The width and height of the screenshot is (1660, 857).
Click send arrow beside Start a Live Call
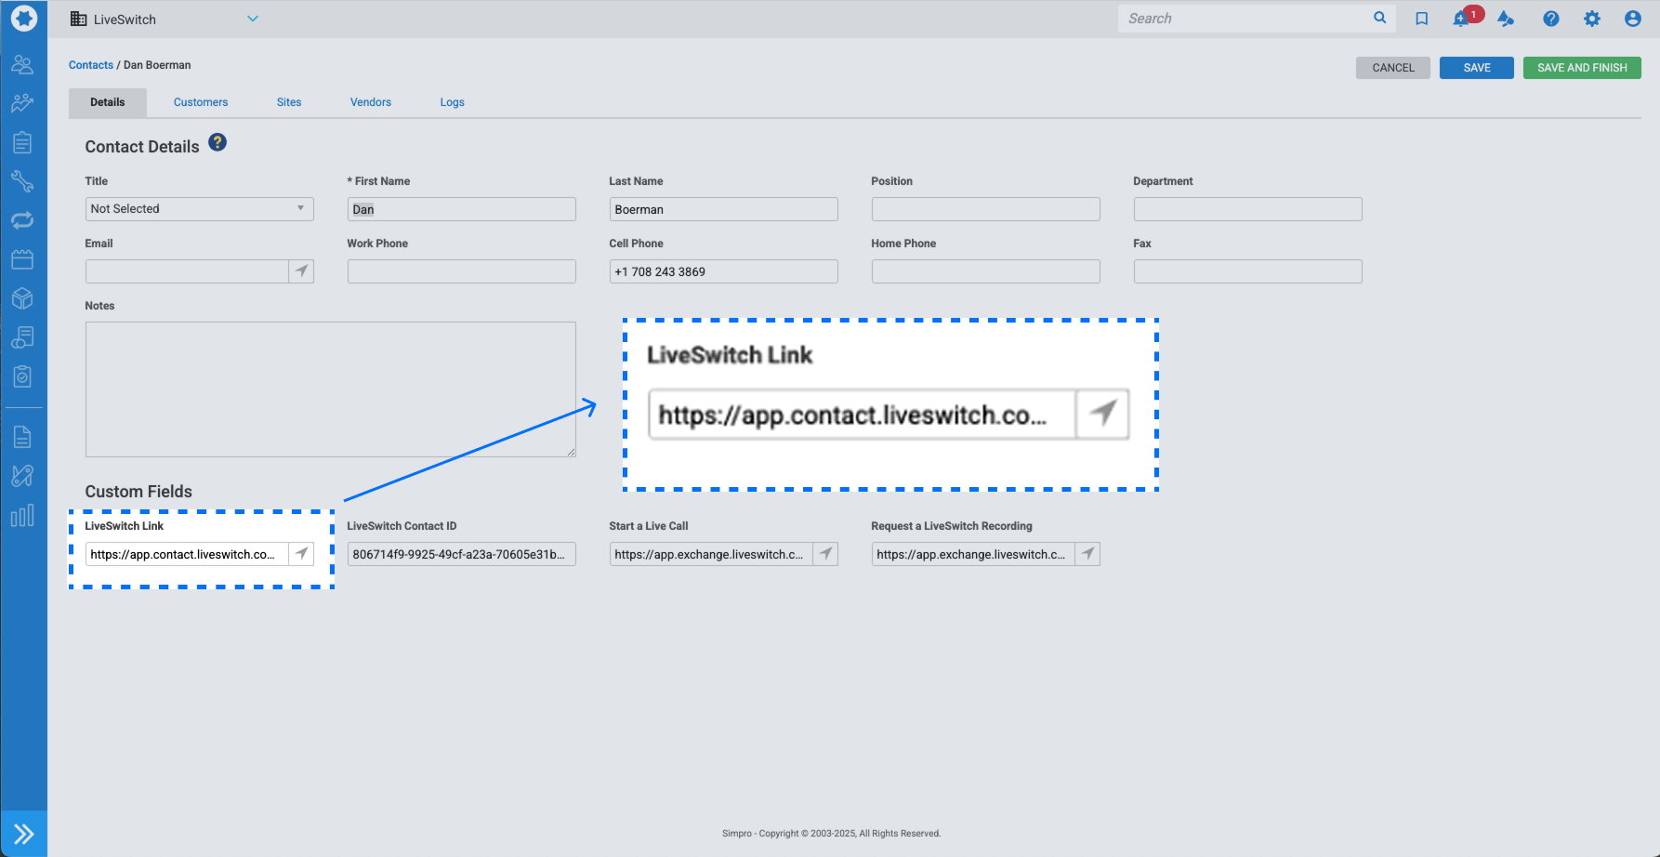825,554
